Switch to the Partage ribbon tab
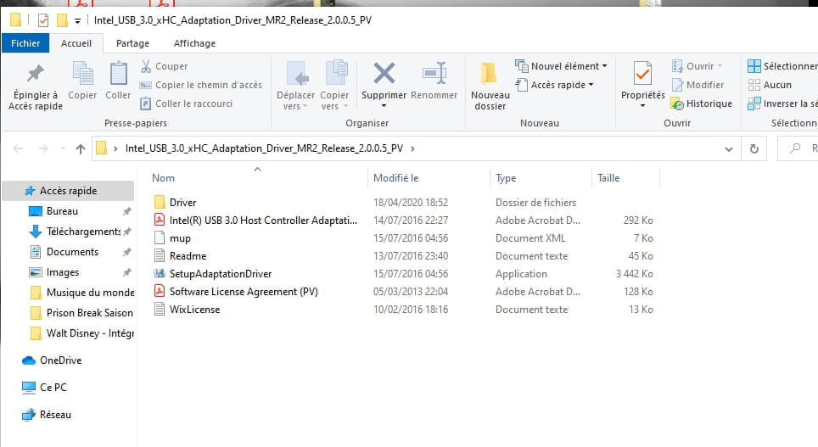The height and width of the screenshot is (447, 818). click(x=132, y=43)
